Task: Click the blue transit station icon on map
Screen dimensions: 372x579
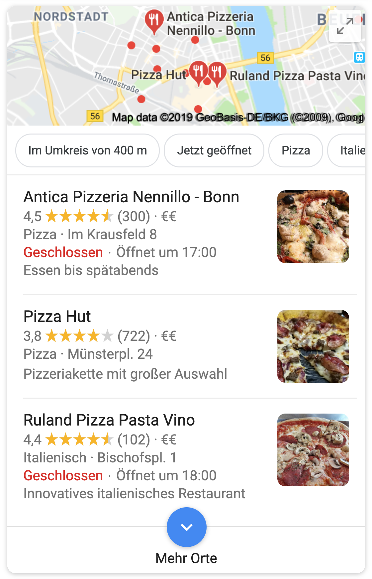Action: 359,57
